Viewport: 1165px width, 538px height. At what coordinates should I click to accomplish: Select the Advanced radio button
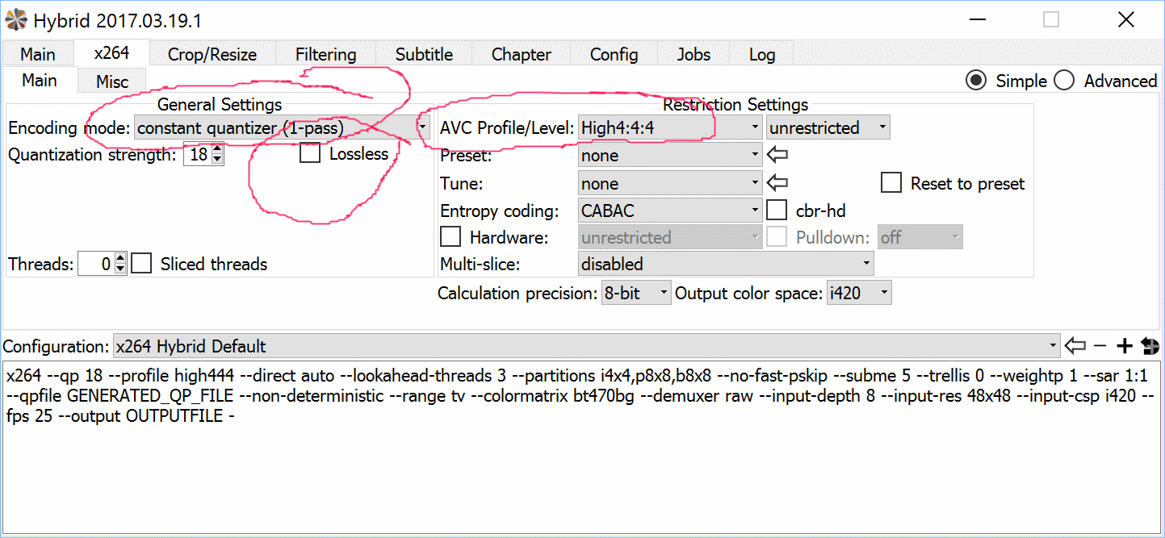click(1064, 81)
